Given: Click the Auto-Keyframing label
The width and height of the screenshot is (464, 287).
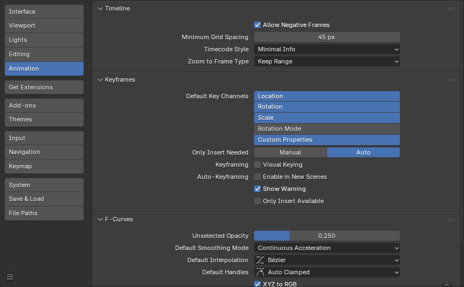Looking at the screenshot, I should 223,177.
